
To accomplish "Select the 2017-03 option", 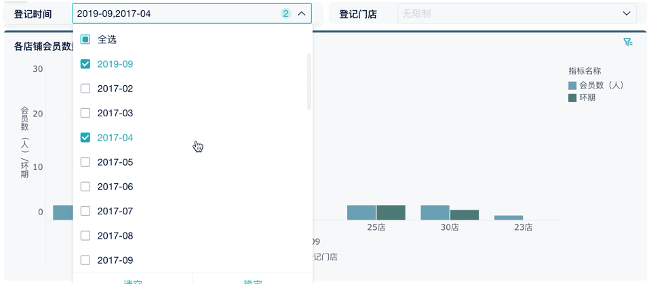I will point(85,113).
